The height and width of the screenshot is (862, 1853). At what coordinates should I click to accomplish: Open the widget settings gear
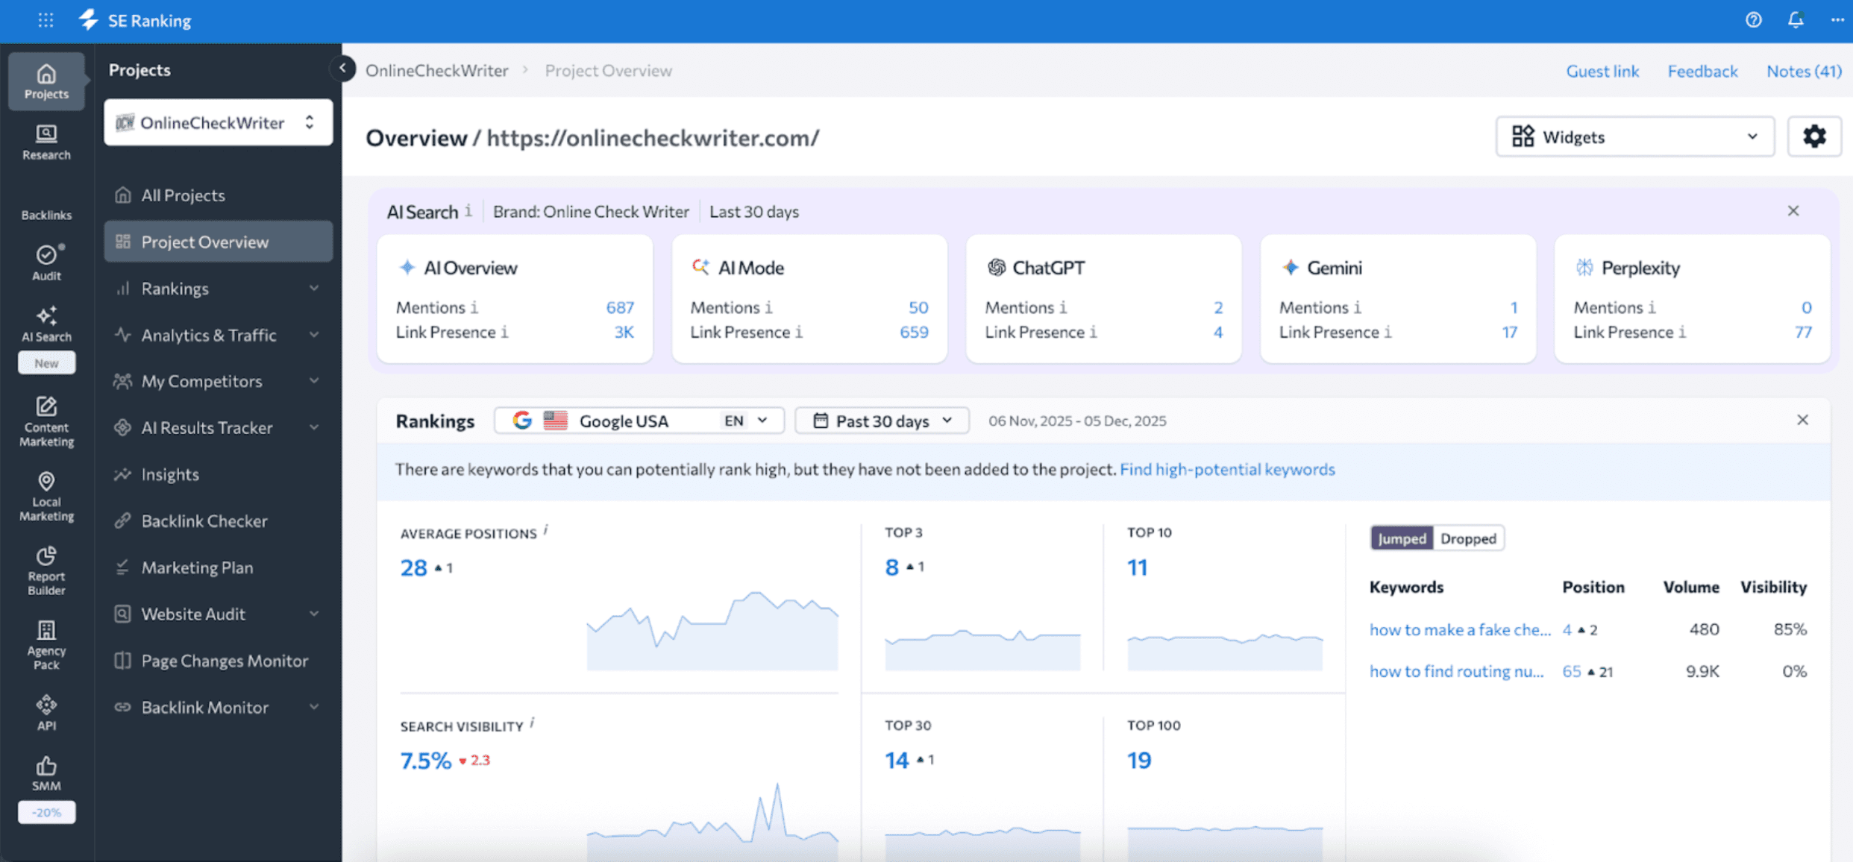click(1815, 136)
